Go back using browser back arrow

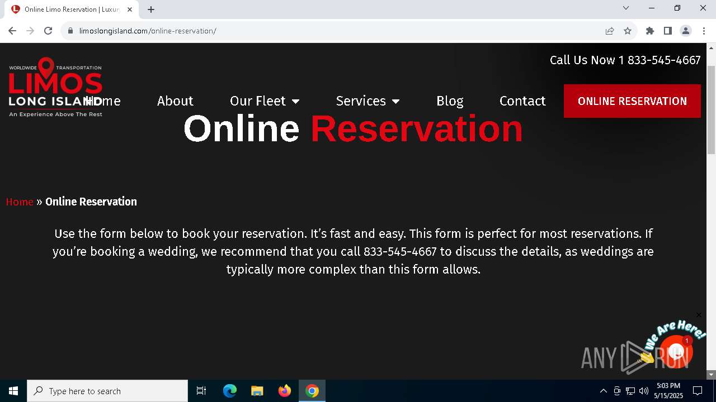(12, 31)
